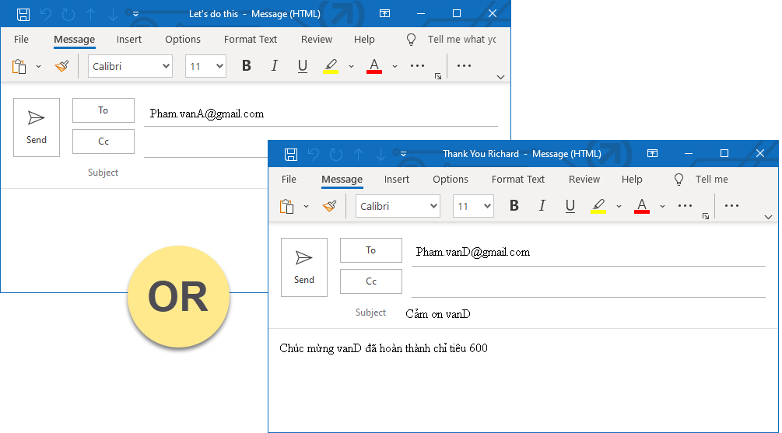More formatting options ellipsis in Let's do this window

point(417,66)
